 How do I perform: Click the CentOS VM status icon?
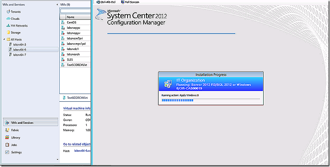coord(63,22)
